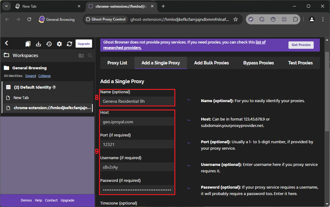Screen dimensions: 330x207
Task: Click the Get Proxies button
Action: [301, 45]
